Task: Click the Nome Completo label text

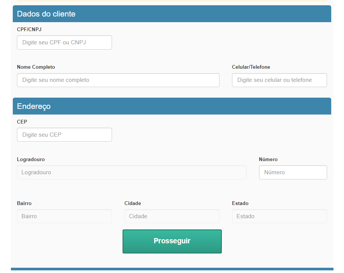Action: pos(36,67)
